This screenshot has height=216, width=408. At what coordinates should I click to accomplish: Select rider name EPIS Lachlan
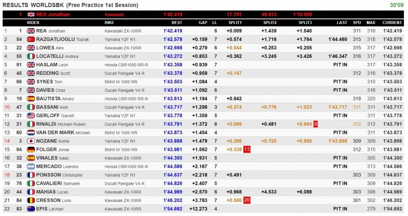click(x=50, y=209)
